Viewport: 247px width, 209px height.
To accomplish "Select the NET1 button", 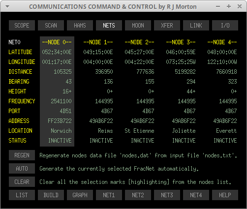I will click(x=109, y=195).
